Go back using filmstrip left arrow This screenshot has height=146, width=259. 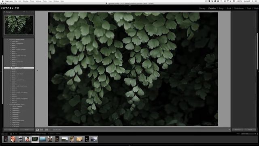(13, 134)
